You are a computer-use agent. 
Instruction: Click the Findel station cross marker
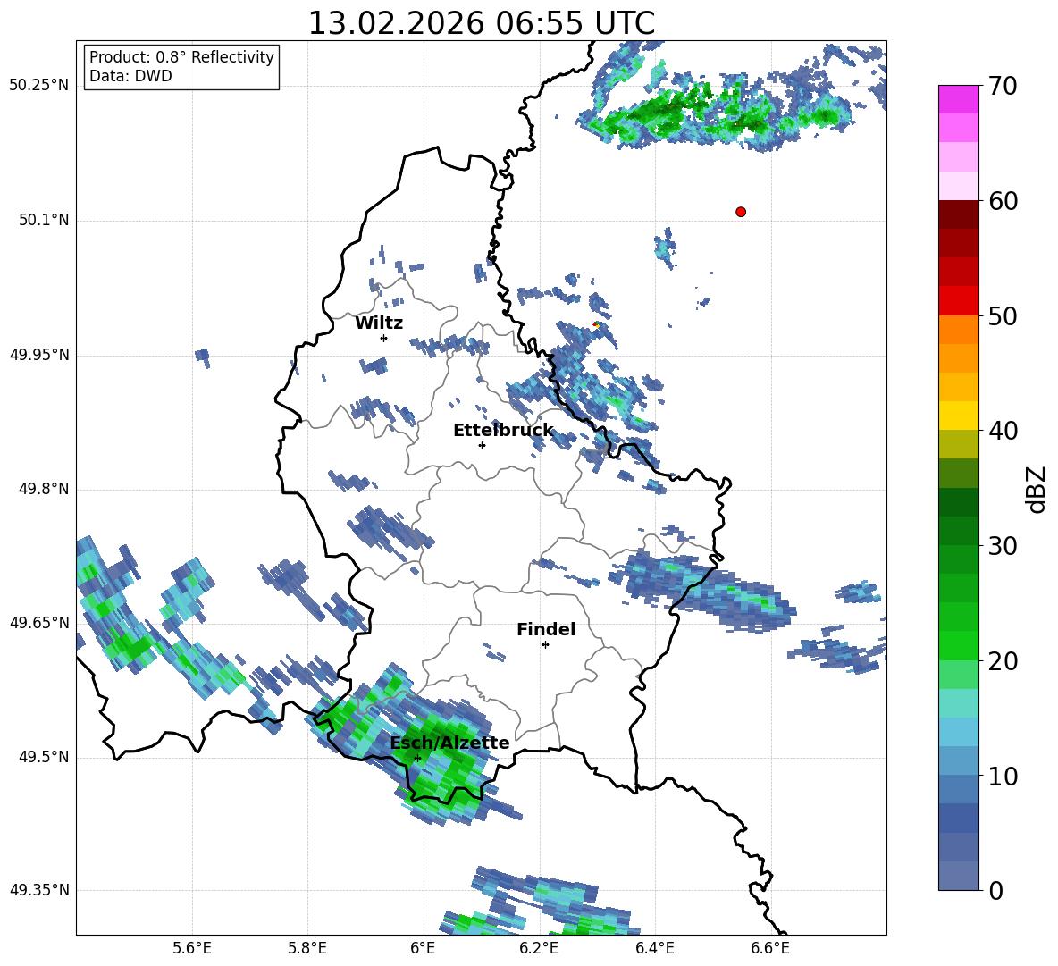[545, 645]
